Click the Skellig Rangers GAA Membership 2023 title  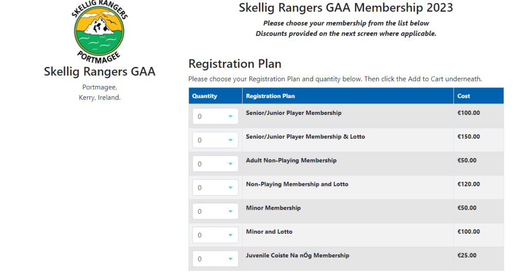pyautogui.click(x=346, y=8)
